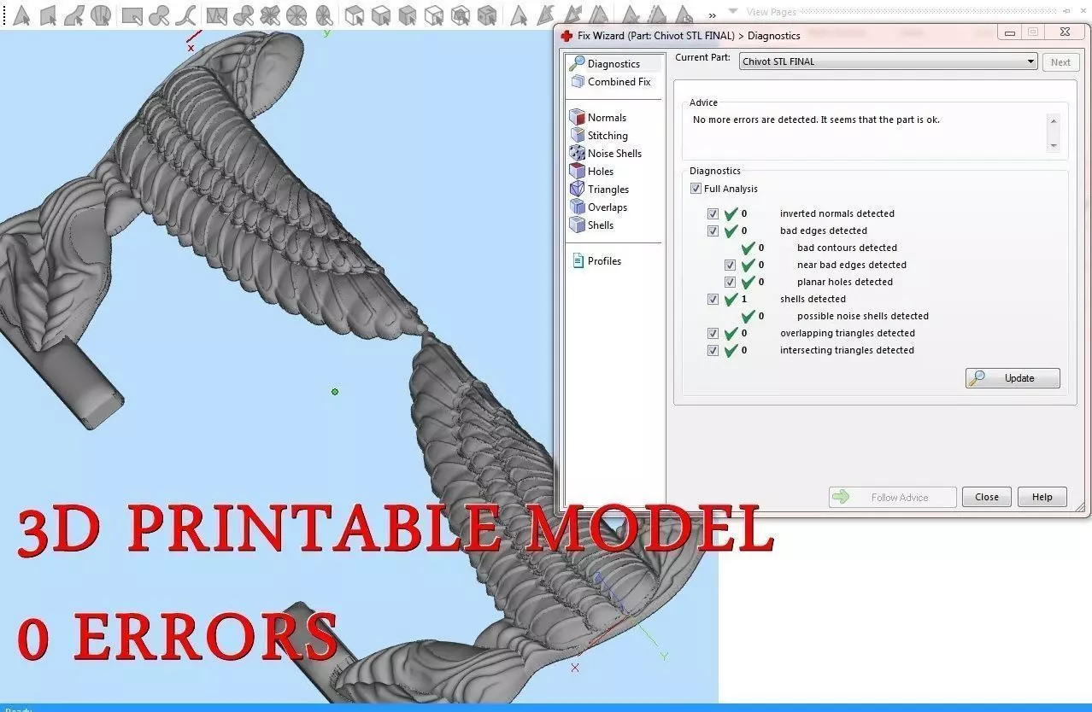Go to the Holes page label
The width and height of the screenshot is (1092, 712).
601,172
